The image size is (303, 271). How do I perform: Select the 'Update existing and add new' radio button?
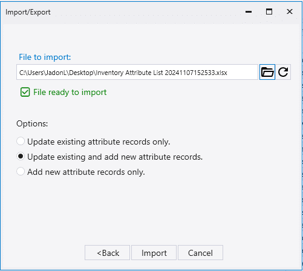click(x=21, y=156)
